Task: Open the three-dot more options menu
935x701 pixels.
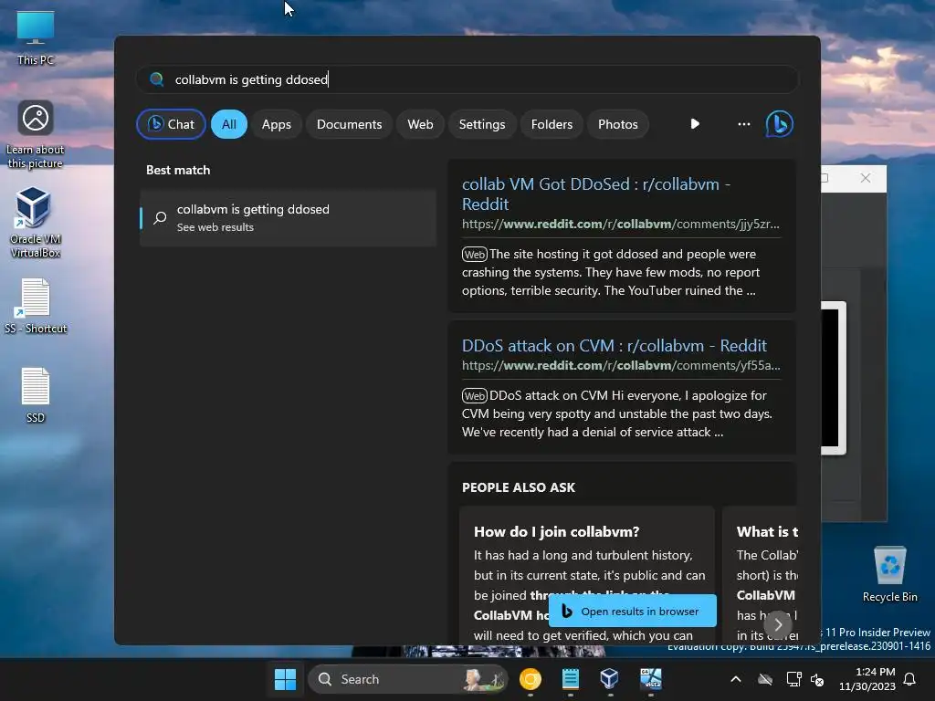Action: point(743,124)
